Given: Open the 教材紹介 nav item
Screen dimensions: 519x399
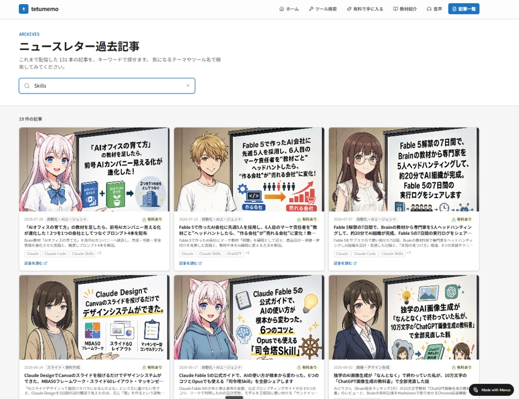Looking at the screenshot, I should (405, 9).
